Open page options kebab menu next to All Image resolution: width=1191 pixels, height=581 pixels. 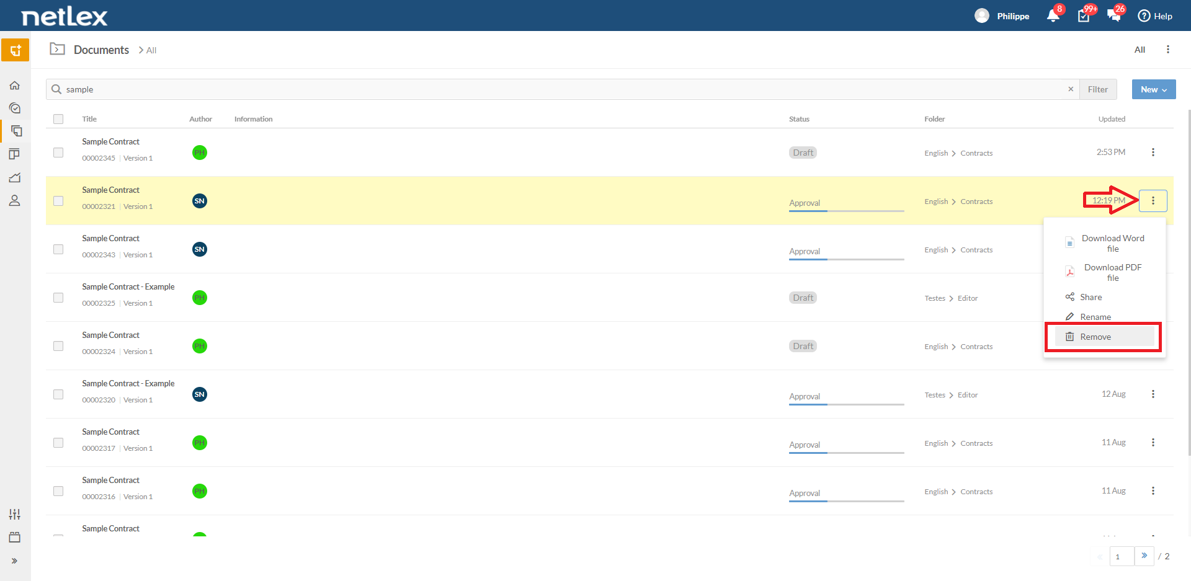click(x=1168, y=50)
